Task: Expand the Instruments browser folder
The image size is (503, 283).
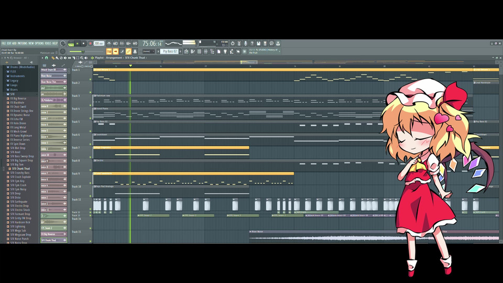Action: tap(17, 76)
